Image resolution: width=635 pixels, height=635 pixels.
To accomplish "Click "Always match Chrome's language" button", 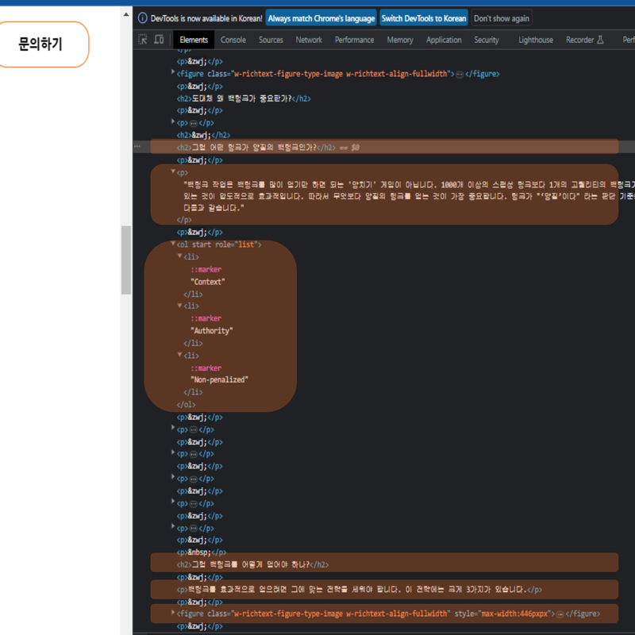I will click(x=321, y=18).
